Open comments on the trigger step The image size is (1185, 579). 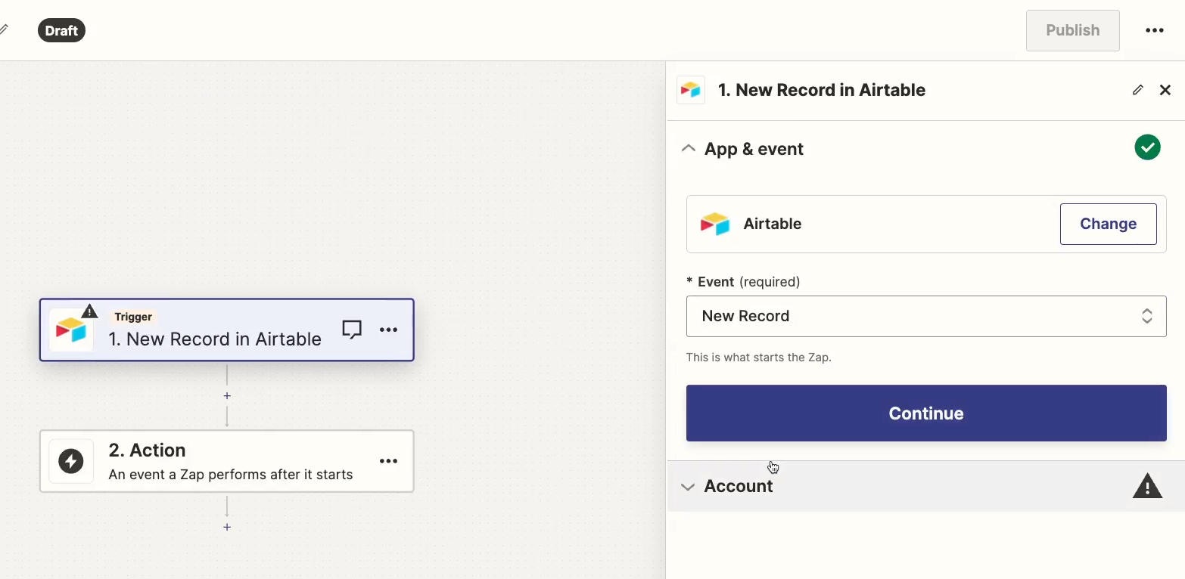[352, 330]
